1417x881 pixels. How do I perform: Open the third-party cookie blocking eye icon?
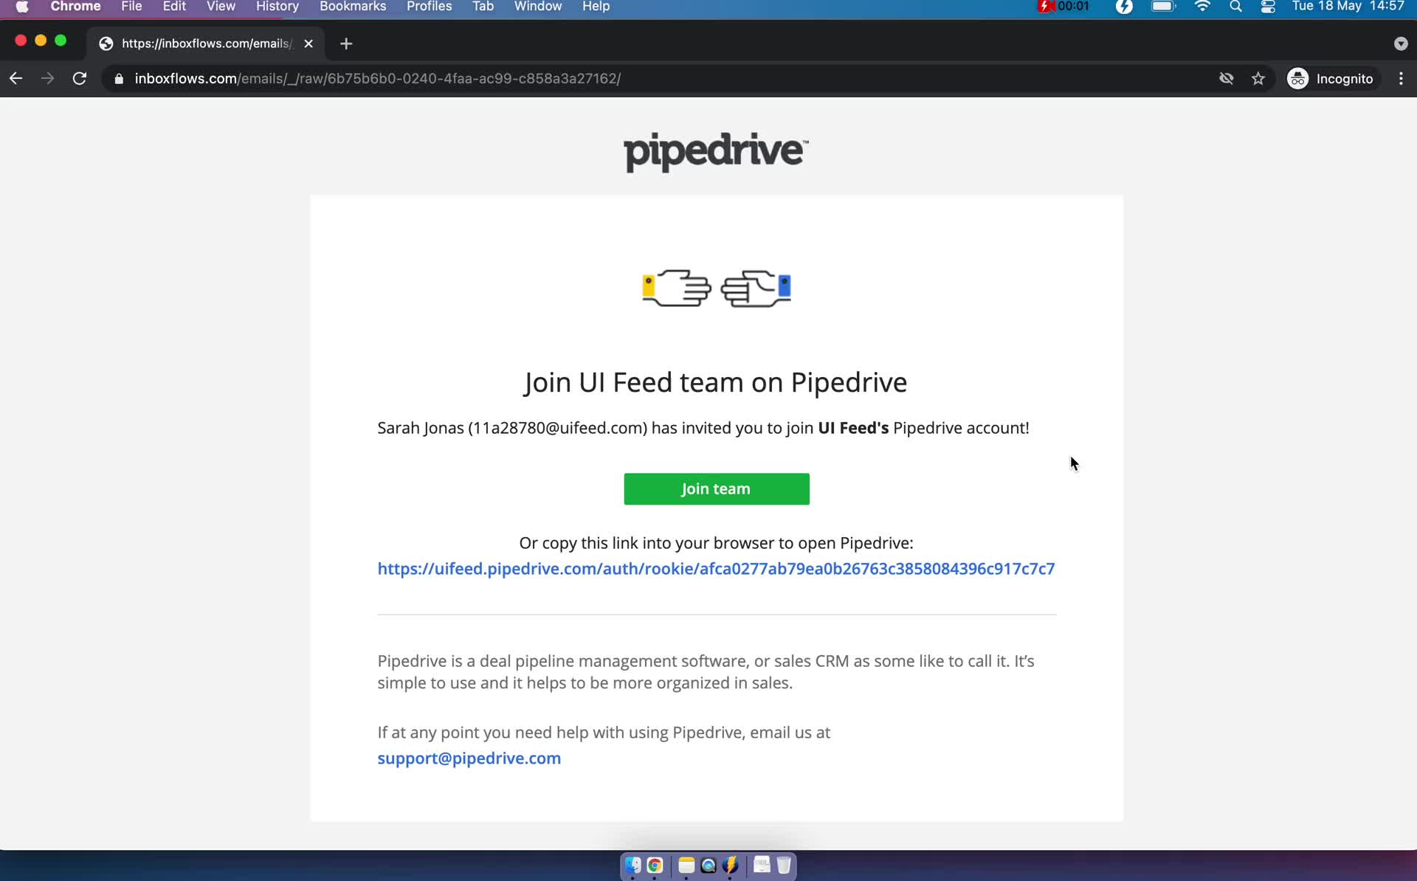1227,78
